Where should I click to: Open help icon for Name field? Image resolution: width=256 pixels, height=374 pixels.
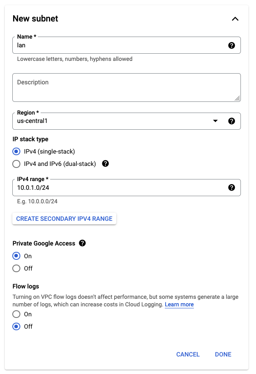pos(231,45)
